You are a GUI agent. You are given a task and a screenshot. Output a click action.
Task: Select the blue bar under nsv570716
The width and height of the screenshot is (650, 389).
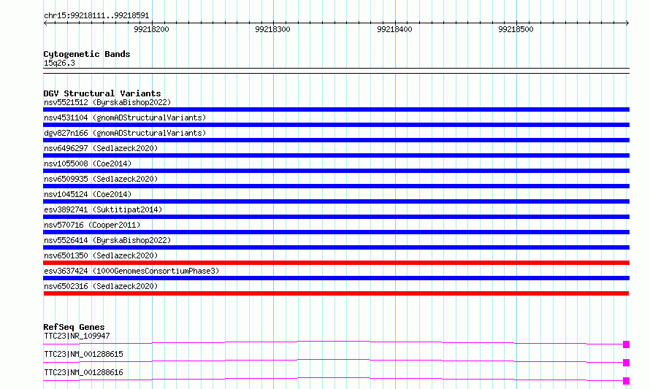click(x=336, y=232)
